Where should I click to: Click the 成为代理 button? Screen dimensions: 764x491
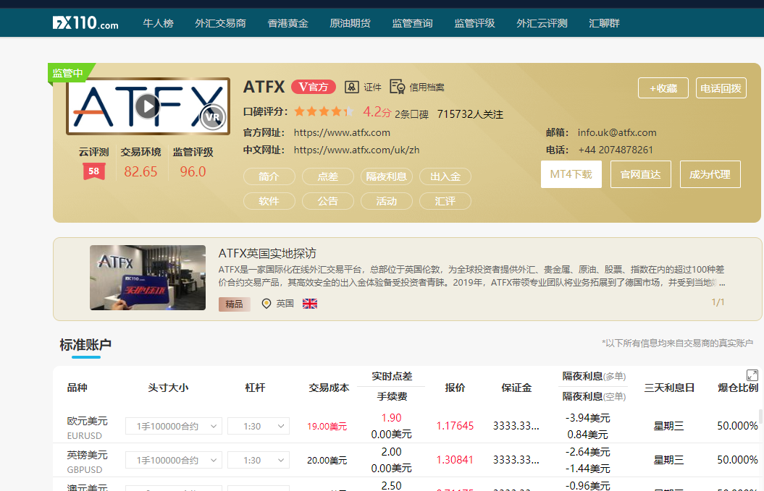pos(710,174)
